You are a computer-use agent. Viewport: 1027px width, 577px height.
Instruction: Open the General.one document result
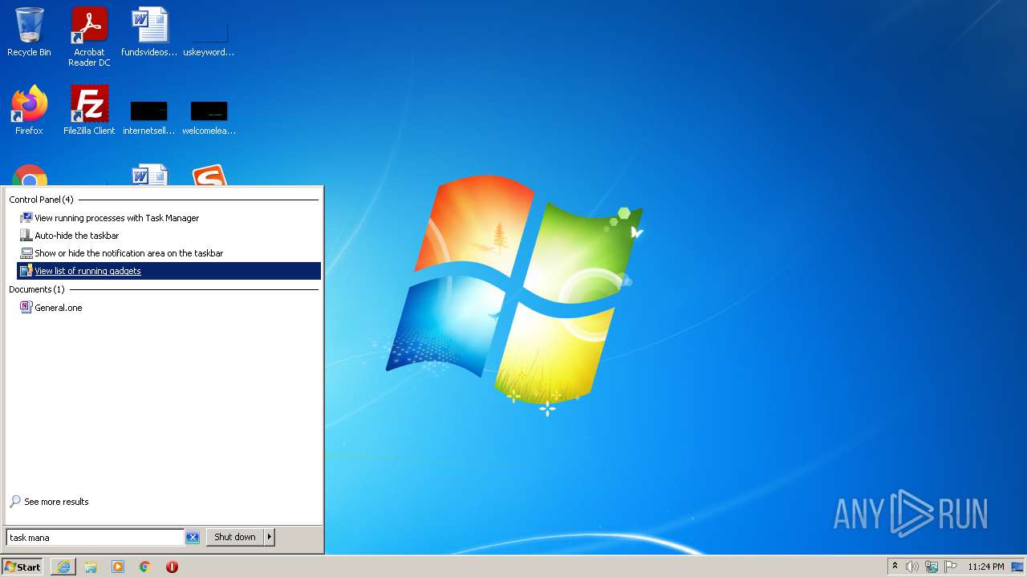[x=168, y=308]
